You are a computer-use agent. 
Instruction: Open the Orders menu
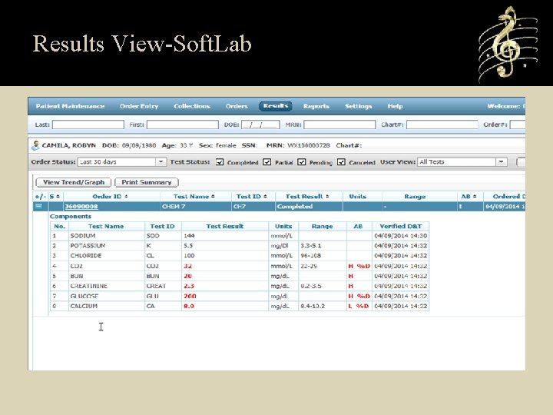click(x=237, y=106)
